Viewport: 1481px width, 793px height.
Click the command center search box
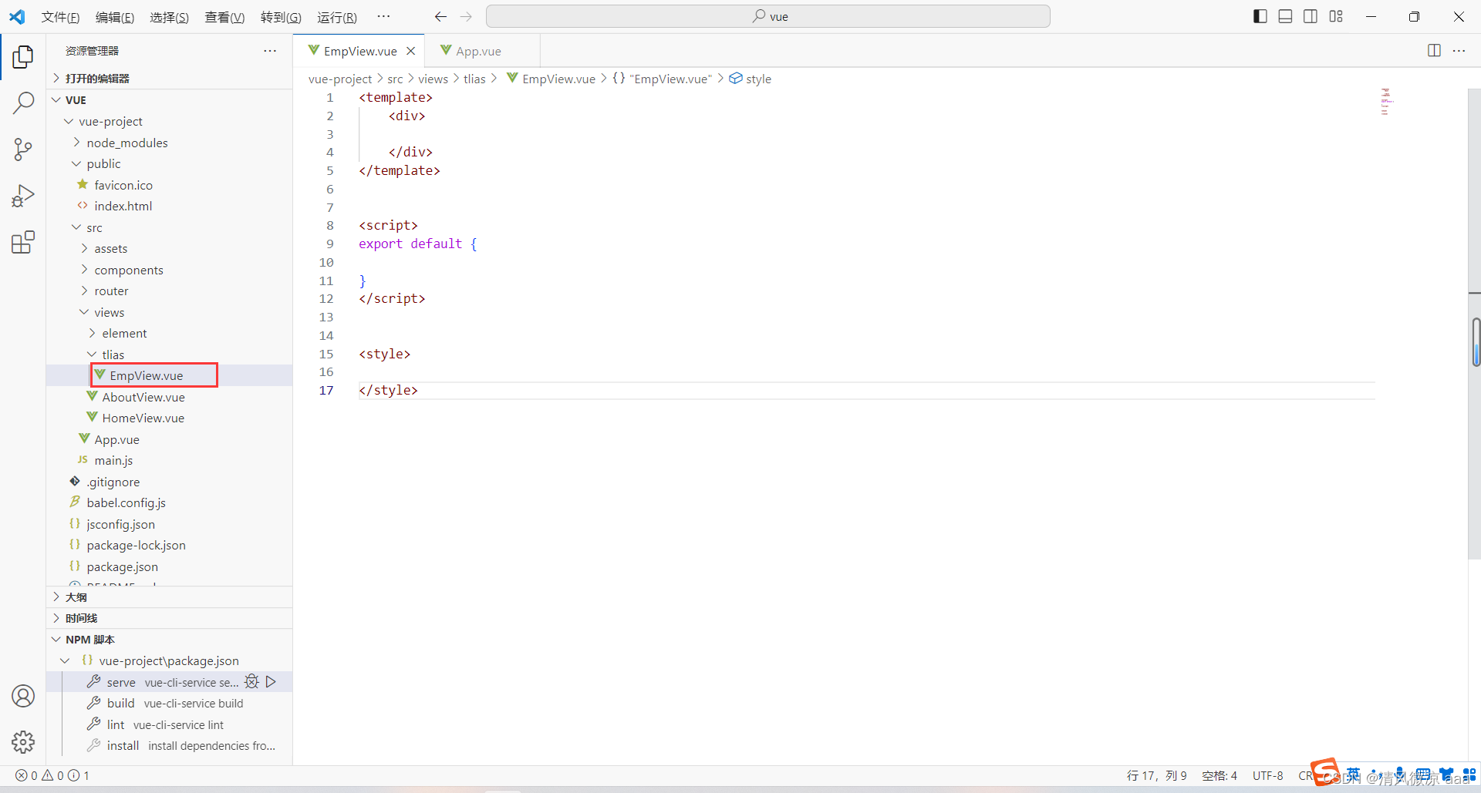point(768,16)
